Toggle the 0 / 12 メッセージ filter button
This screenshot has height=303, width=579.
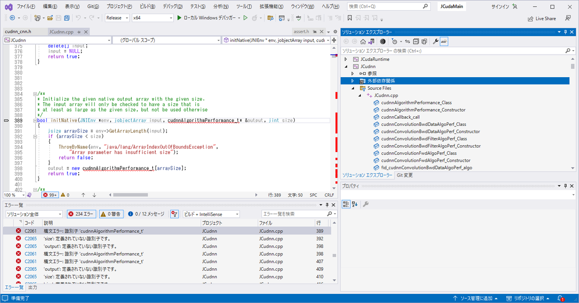(147, 214)
